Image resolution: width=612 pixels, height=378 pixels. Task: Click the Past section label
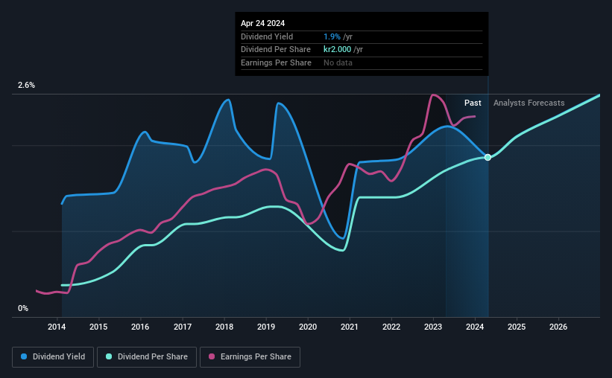473,103
